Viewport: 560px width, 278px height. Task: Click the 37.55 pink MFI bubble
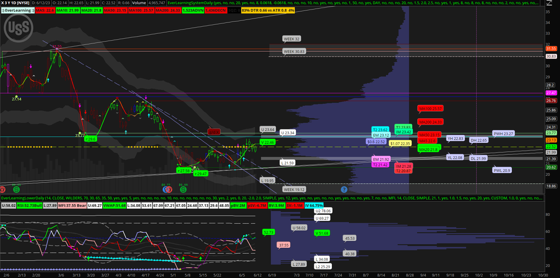pos(283,244)
